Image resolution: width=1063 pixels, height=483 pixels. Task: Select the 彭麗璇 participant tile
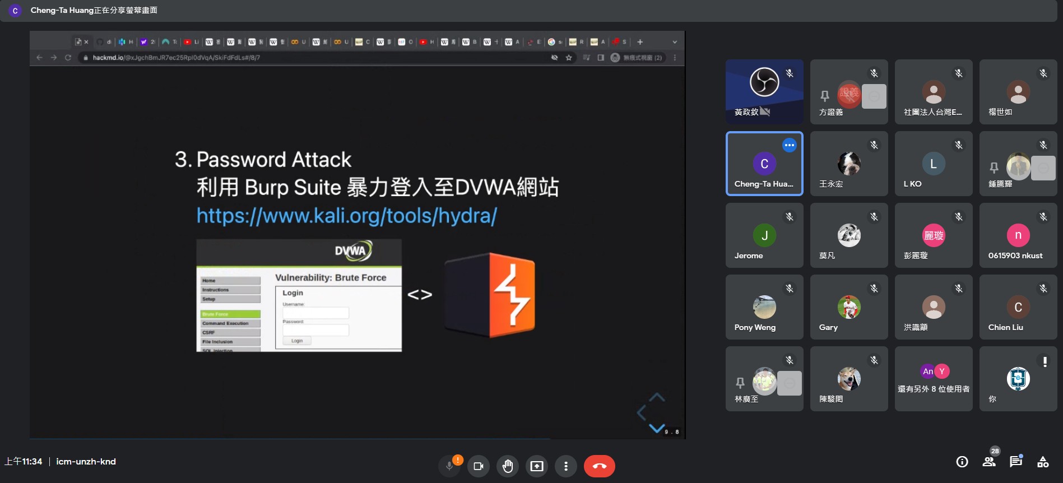coord(934,235)
